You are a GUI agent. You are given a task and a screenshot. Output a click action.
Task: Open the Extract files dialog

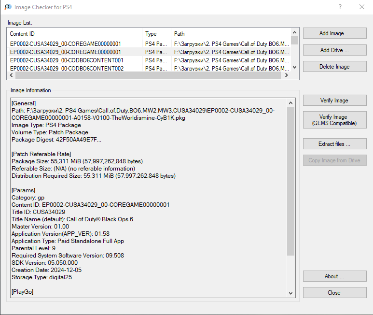point(334,144)
